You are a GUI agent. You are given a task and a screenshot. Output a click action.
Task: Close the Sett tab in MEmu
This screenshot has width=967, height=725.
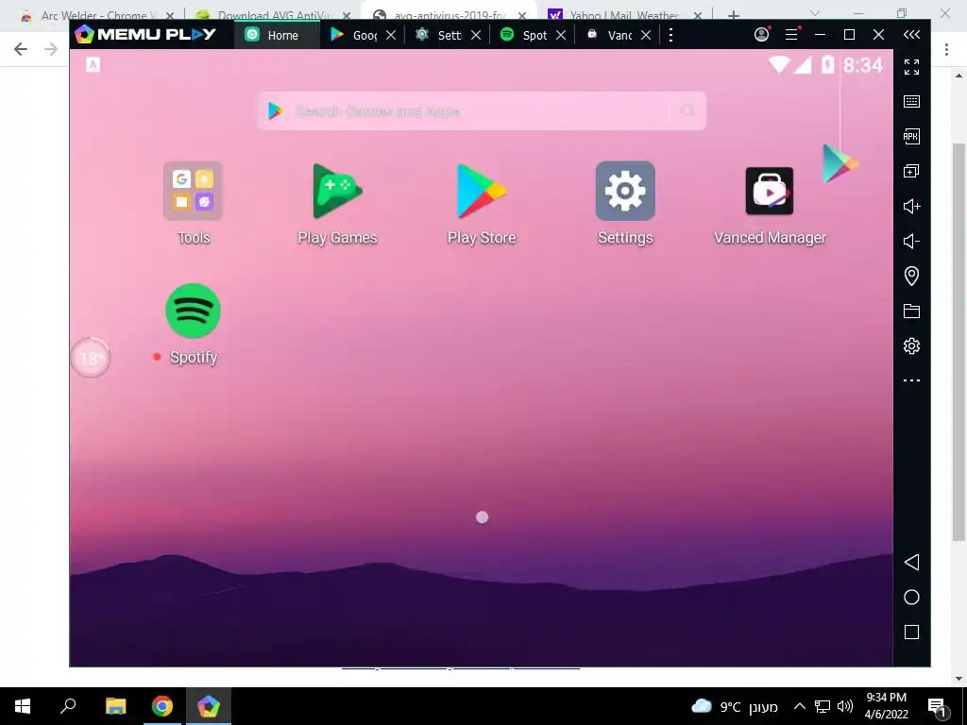click(476, 35)
